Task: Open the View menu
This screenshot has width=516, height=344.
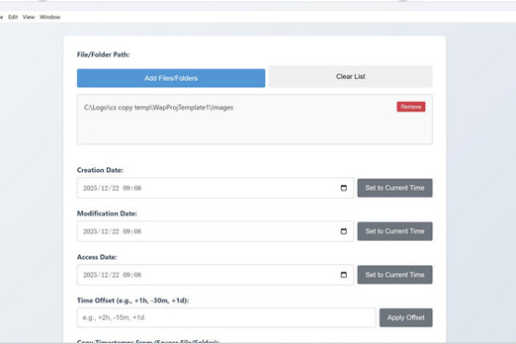Action: coord(29,17)
